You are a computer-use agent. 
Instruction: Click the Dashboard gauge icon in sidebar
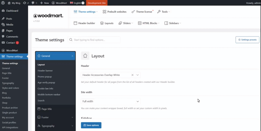point(3,11)
